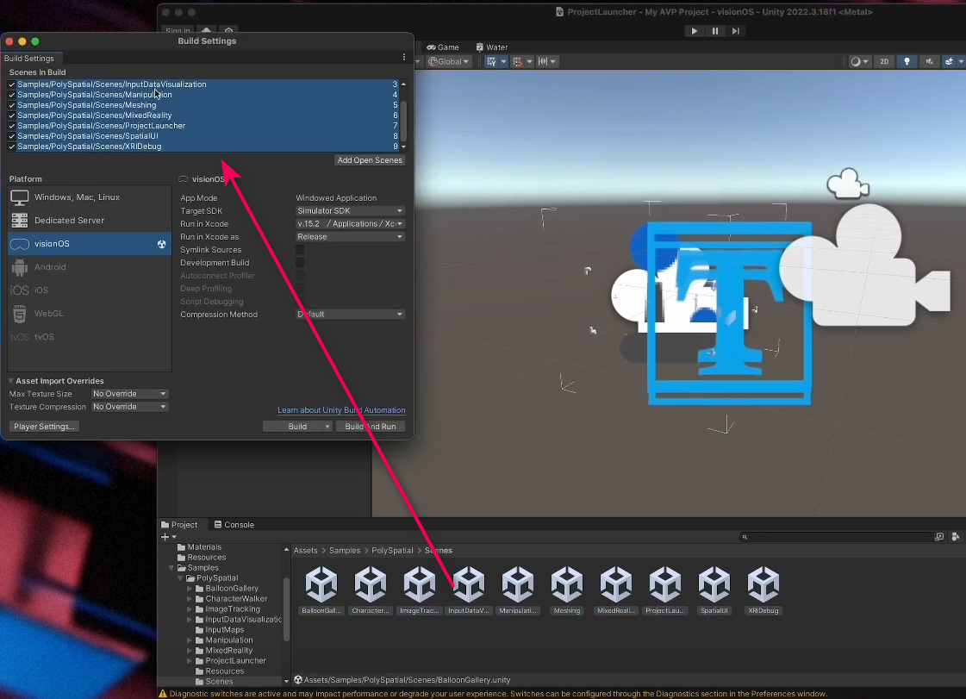Open the Target SDK dropdown

(x=350, y=211)
